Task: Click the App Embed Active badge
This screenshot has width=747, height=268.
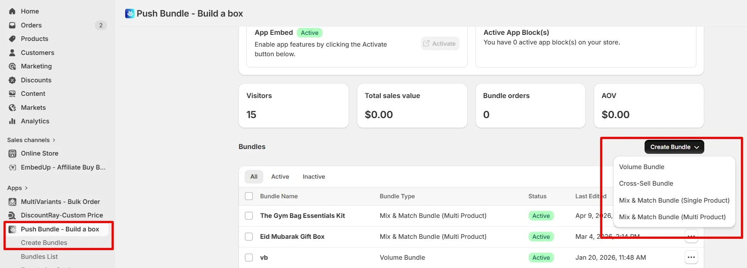Action: pyautogui.click(x=309, y=33)
